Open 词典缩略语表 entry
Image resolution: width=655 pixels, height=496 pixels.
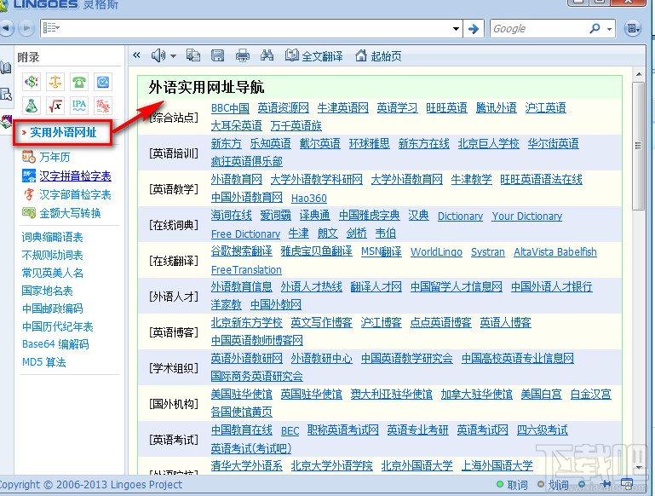click(x=53, y=237)
